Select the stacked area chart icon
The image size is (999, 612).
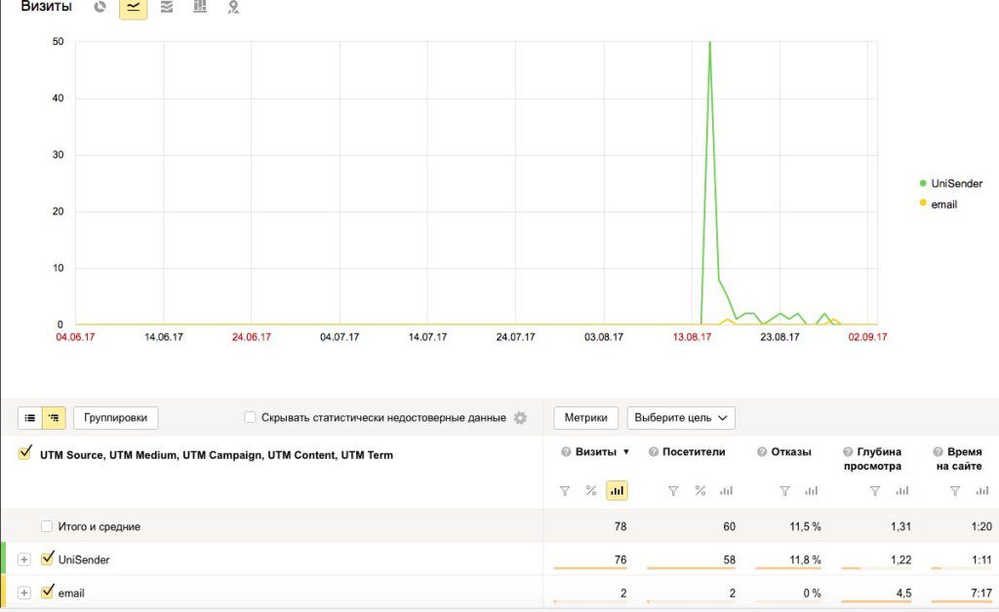coord(167,8)
